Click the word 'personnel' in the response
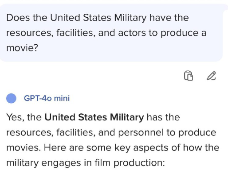The image size is (228, 174). 141,133
